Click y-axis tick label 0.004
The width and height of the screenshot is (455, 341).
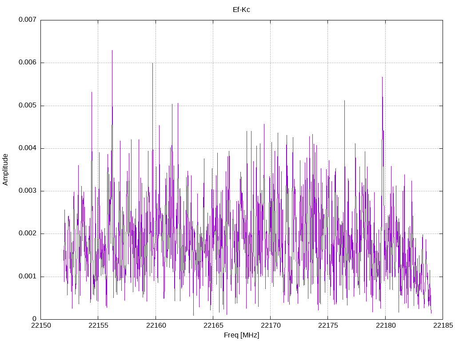[x=28, y=148]
